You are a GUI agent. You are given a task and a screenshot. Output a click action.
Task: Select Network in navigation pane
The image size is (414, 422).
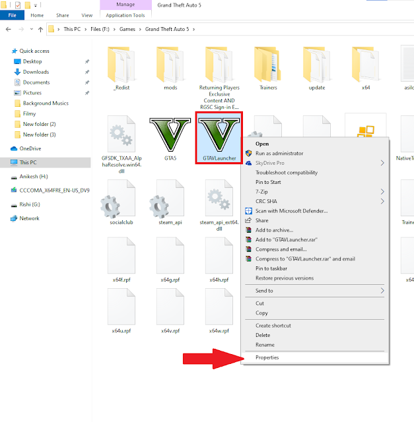pos(29,218)
